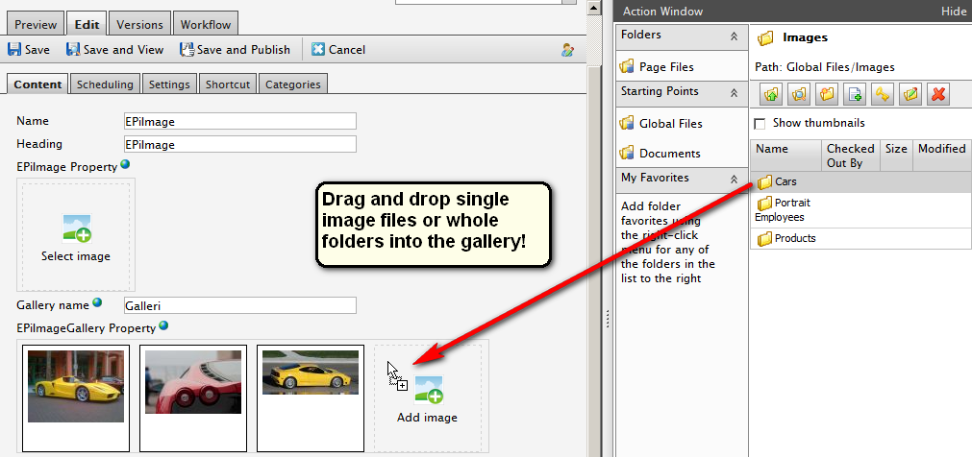
Task: Hide the Action Window
Action: 953,12
